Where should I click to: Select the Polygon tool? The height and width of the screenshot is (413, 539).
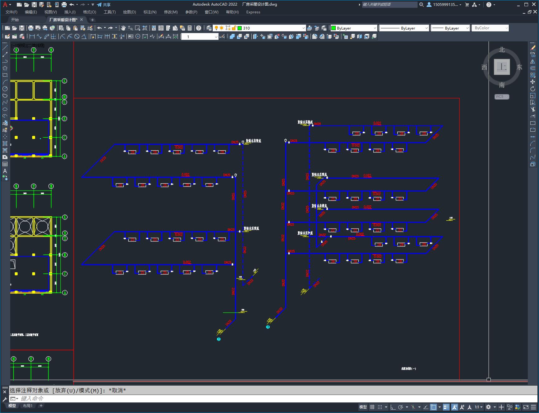point(5,68)
